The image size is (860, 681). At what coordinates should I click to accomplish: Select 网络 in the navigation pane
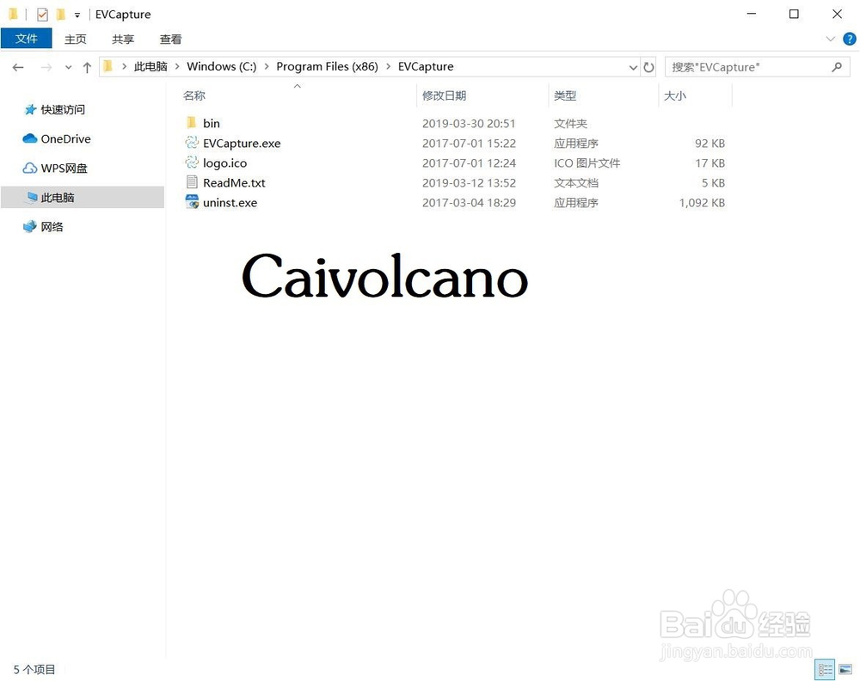pos(52,226)
